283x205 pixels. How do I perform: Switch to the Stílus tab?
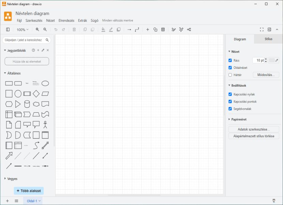[x=268, y=39]
